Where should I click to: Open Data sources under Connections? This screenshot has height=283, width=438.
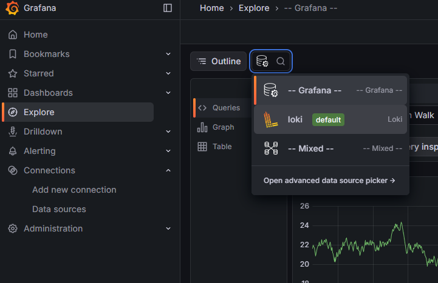pyautogui.click(x=59, y=209)
